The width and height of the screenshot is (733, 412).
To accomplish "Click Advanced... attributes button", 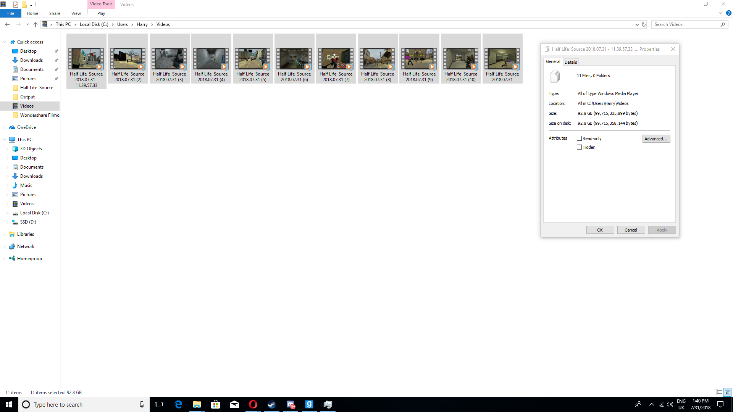I will point(656,139).
